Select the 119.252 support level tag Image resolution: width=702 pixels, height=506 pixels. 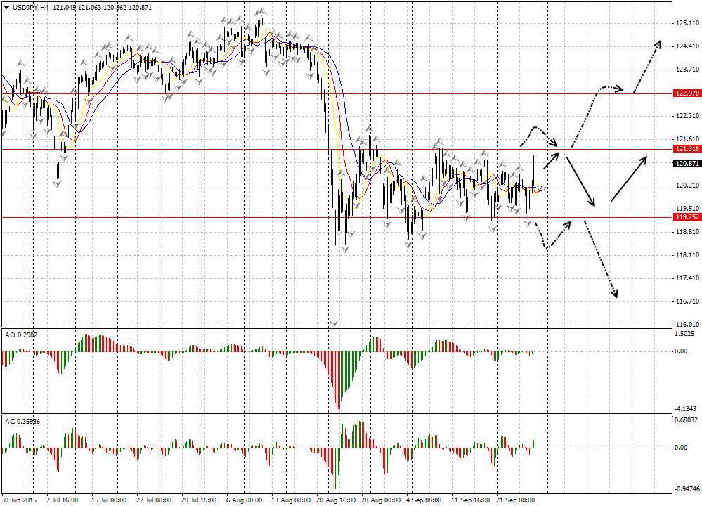pyautogui.click(x=687, y=217)
